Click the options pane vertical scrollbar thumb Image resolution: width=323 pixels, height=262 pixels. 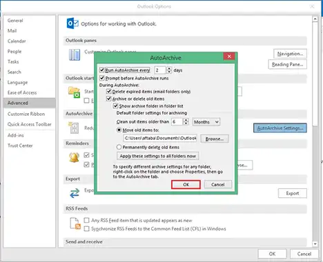click(x=315, y=74)
